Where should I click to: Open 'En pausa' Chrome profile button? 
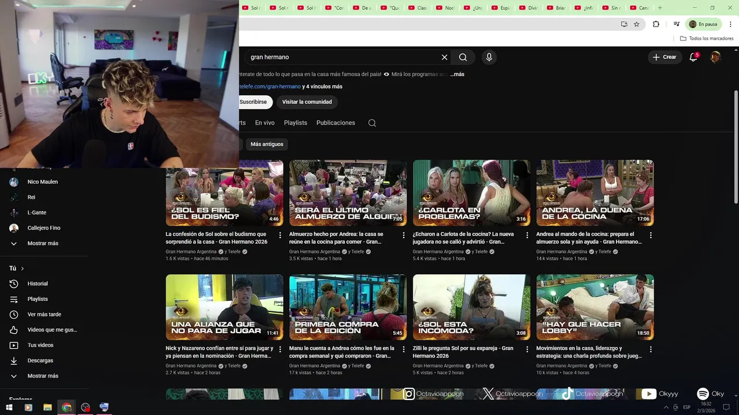coord(703,24)
